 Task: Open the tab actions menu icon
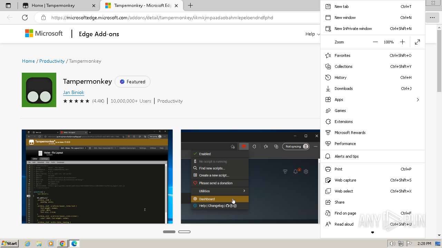pos(8,6)
